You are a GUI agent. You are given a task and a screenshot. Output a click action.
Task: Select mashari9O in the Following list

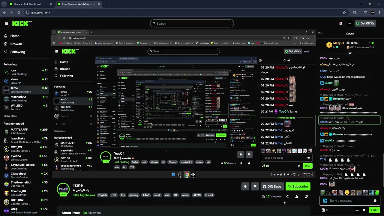(25, 99)
